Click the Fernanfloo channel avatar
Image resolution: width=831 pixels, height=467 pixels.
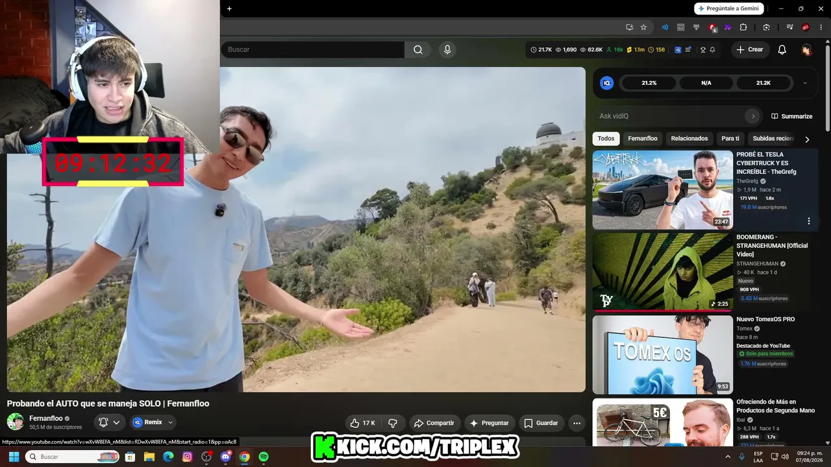[16, 422]
